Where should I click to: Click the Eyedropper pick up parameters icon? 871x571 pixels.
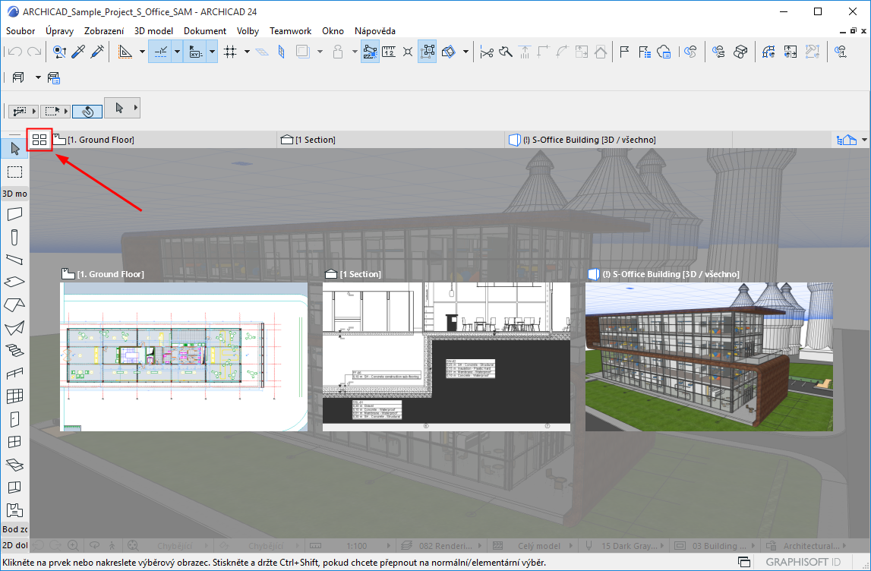(x=78, y=52)
